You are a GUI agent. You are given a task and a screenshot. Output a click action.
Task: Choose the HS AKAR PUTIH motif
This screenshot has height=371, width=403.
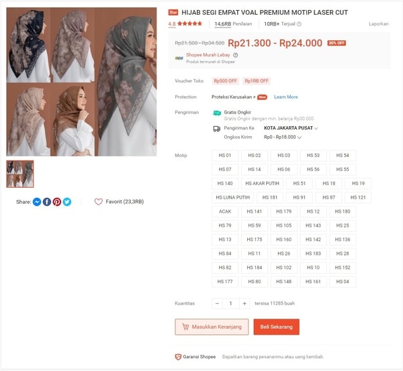coord(262,183)
